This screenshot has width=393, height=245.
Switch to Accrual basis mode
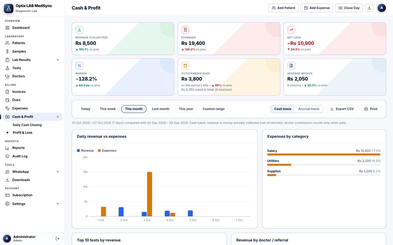pos(309,109)
